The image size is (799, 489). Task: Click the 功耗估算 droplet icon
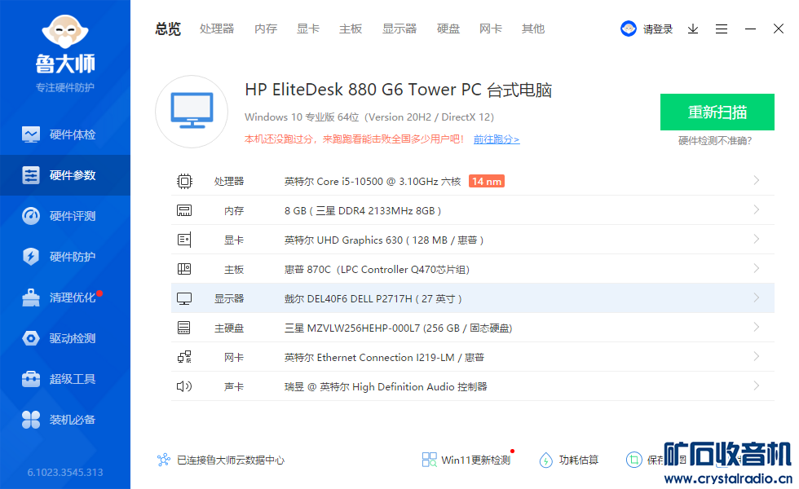tap(545, 460)
